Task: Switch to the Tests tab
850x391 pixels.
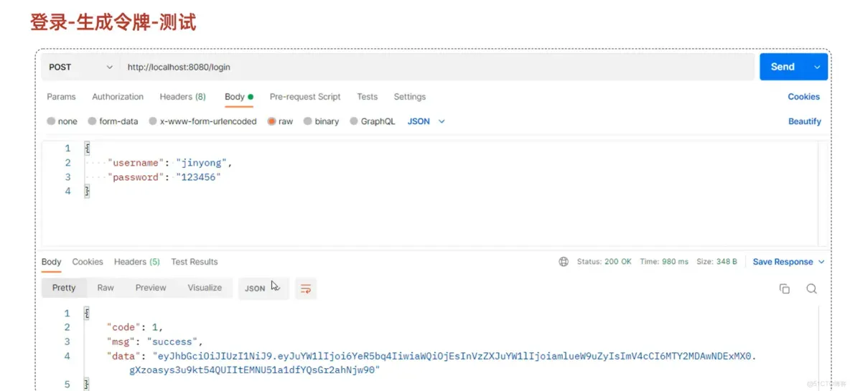Action: pyautogui.click(x=367, y=97)
